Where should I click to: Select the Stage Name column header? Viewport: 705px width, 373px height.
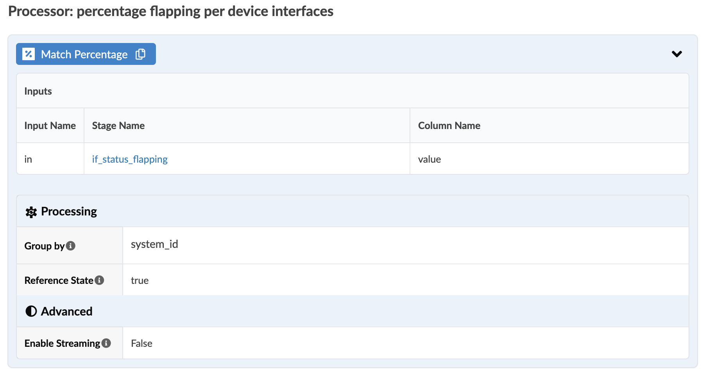point(118,126)
